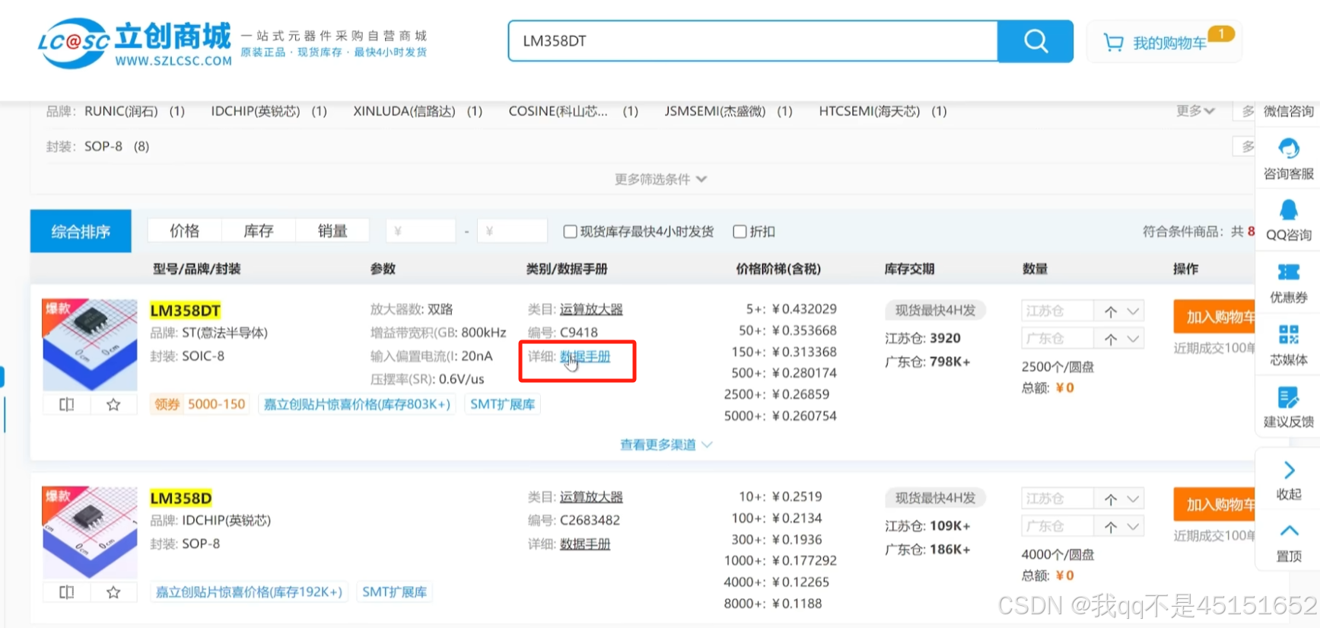Add LM358D to cart 加入购物车
This screenshot has height=628, width=1320.
point(1214,505)
